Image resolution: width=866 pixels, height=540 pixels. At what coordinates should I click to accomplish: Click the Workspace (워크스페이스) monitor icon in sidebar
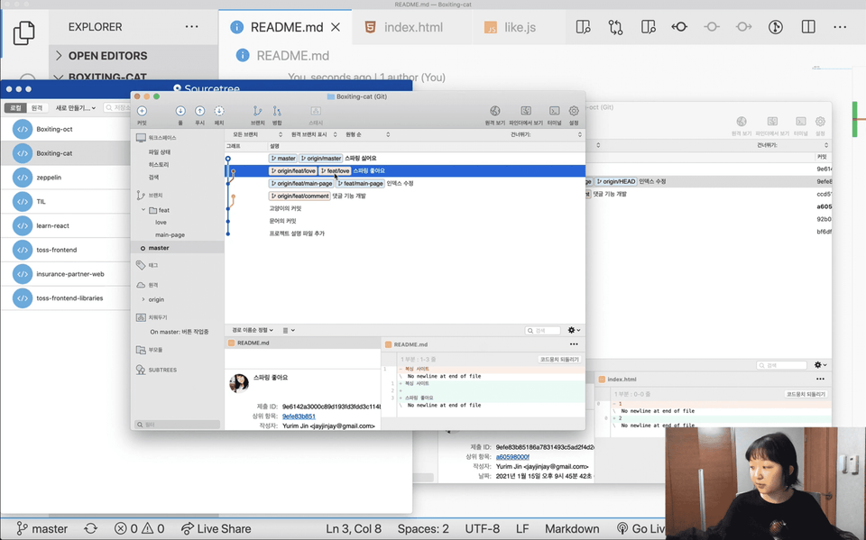(x=141, y=138)
